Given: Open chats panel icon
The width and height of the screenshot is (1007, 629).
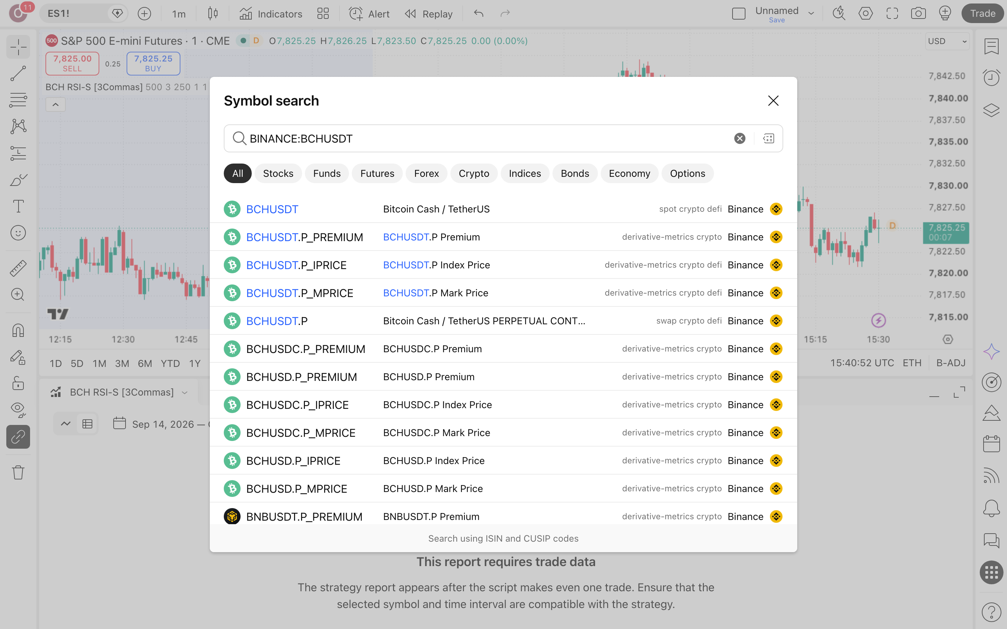Looking at the screenshot, I should (991, 540).
